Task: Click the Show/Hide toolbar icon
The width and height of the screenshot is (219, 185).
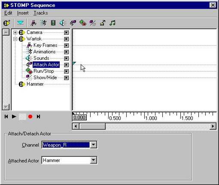Action: coord(93,23)
